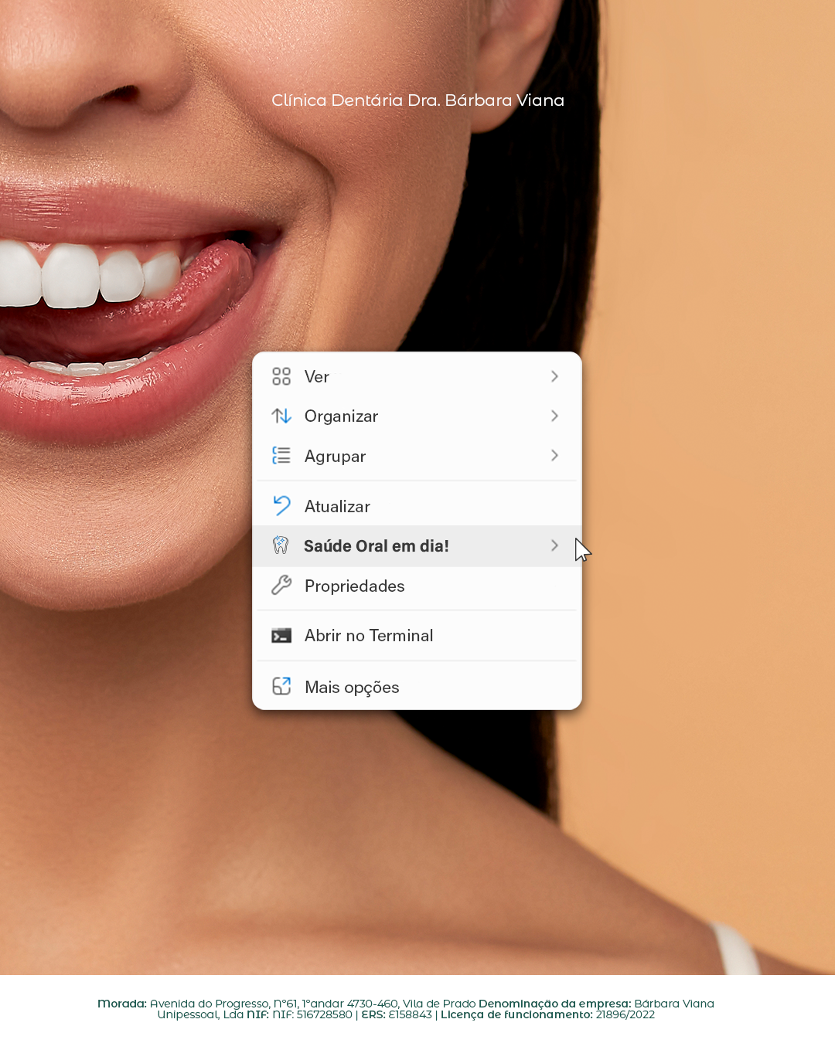Open the Mais opções menu label
Image resolution: width=835 pixels, height=1043 pixels.
coord(352,688)
